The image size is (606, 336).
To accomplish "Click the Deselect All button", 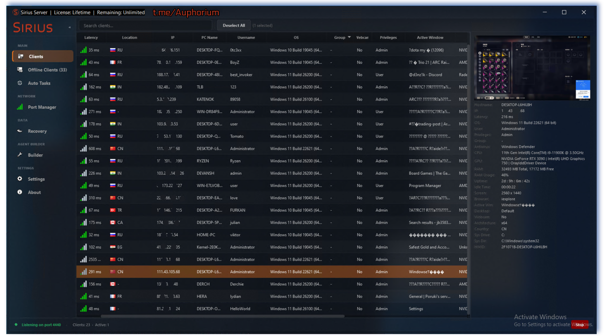I will pos(234,26).
